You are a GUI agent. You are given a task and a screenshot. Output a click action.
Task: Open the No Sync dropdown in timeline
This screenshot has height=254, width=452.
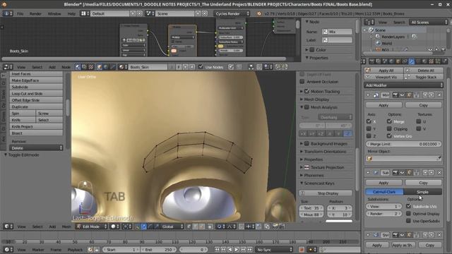tap(274, 249)
